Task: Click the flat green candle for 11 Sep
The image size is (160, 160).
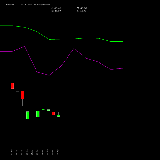Action: [x=18, y=91]
